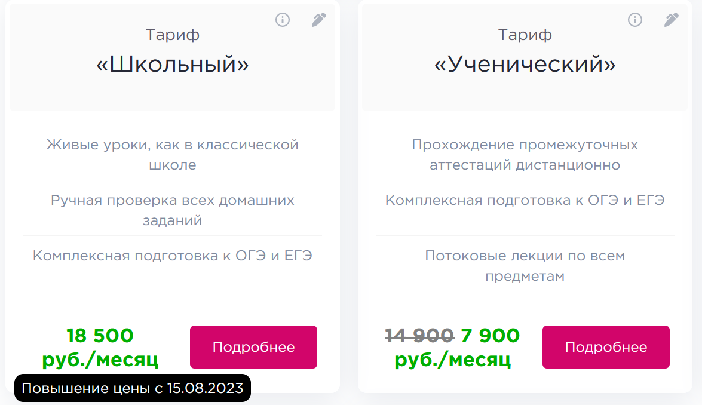Click the «Прохождение промежуточных аттестаций дистанционно» feature
The width and height of the screenshot is (702, 405).
pos(525,155)
